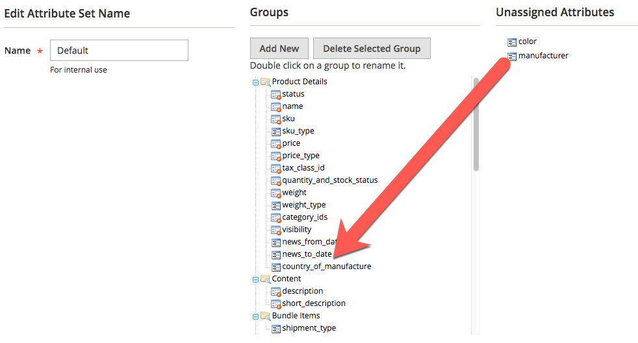This screenshot has height=343, width=638.
Task: Click the Unassigned Attributes heading
Action: pos(555,12)
